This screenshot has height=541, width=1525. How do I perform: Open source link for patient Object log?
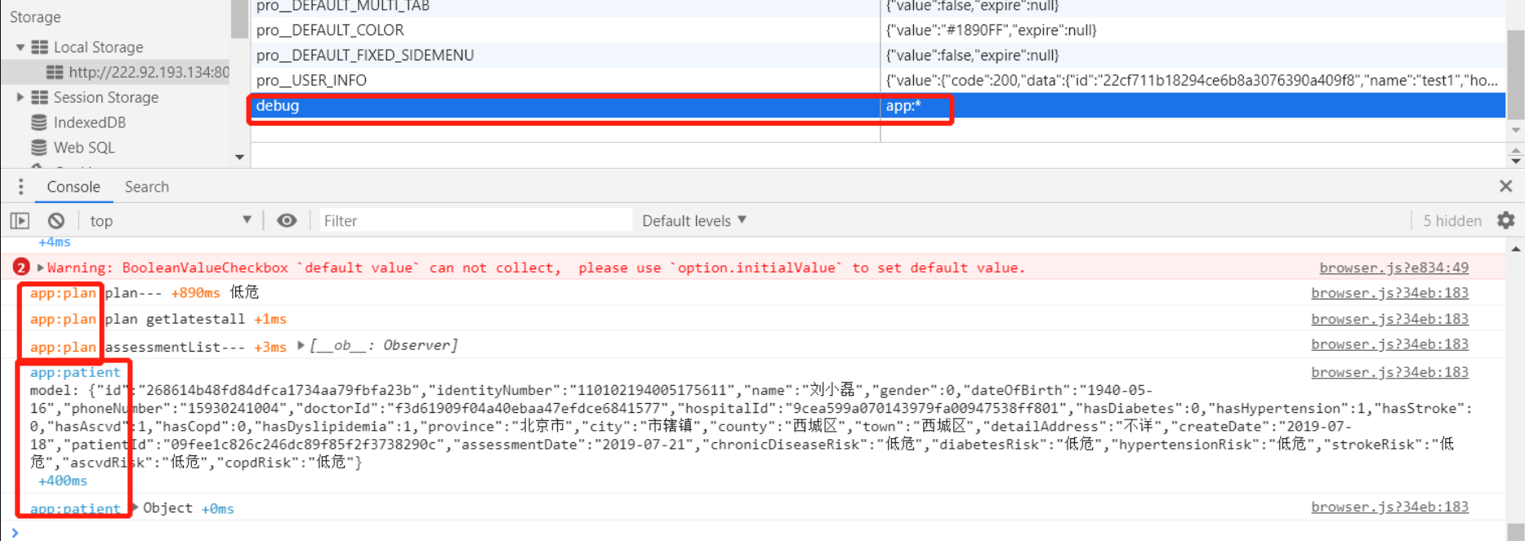click(x=1389, y=507)
